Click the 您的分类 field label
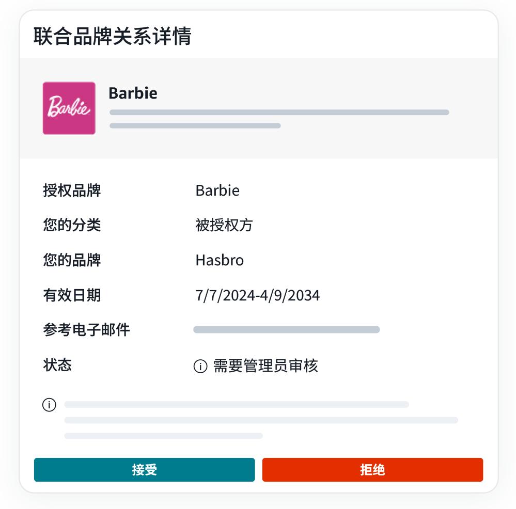The image size is (516, 509). pos(72,225)
